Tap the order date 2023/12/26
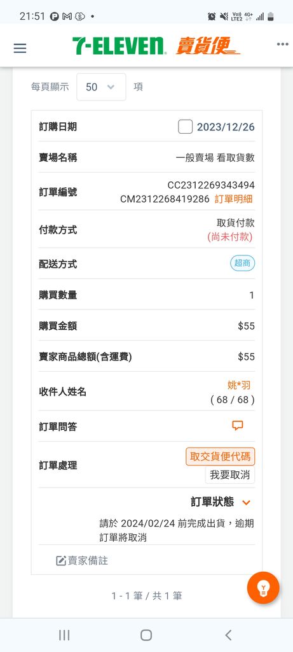Screen dimensions: 293x652 tap(226, 127)
